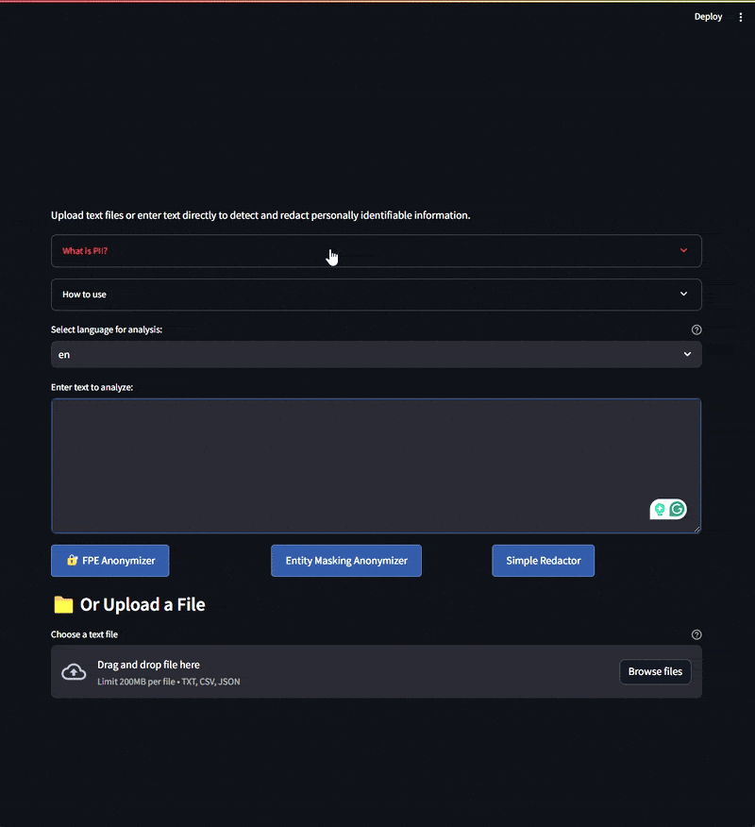Click the help icon beside the language selector

(x=696, y=329)
